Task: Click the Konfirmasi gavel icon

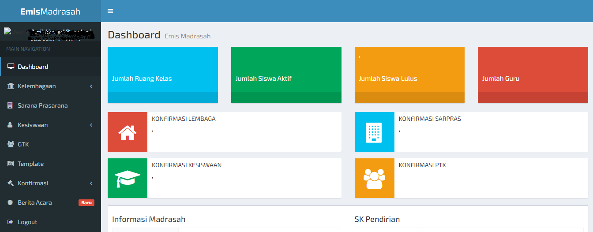Action: (11, 183)
